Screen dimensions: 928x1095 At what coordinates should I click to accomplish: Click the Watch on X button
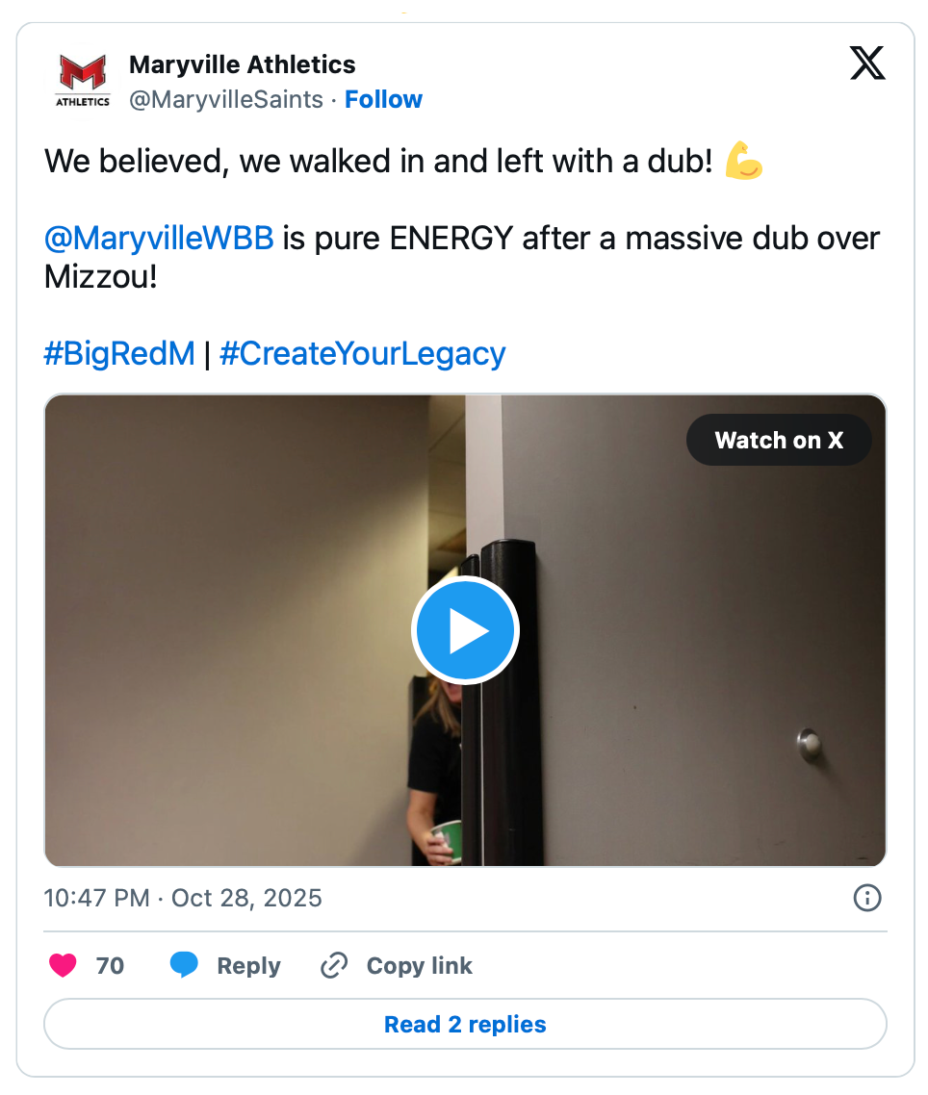point(779,441)
